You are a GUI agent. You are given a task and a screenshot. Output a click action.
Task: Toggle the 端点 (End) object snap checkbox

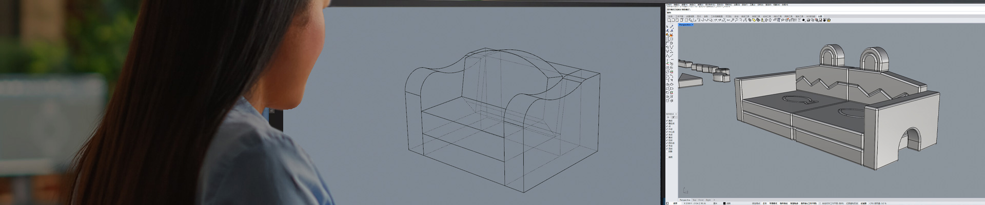(x=667, y=121)
